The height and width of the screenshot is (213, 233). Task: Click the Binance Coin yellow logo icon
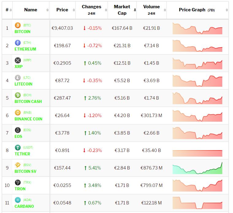pos(18,112)
